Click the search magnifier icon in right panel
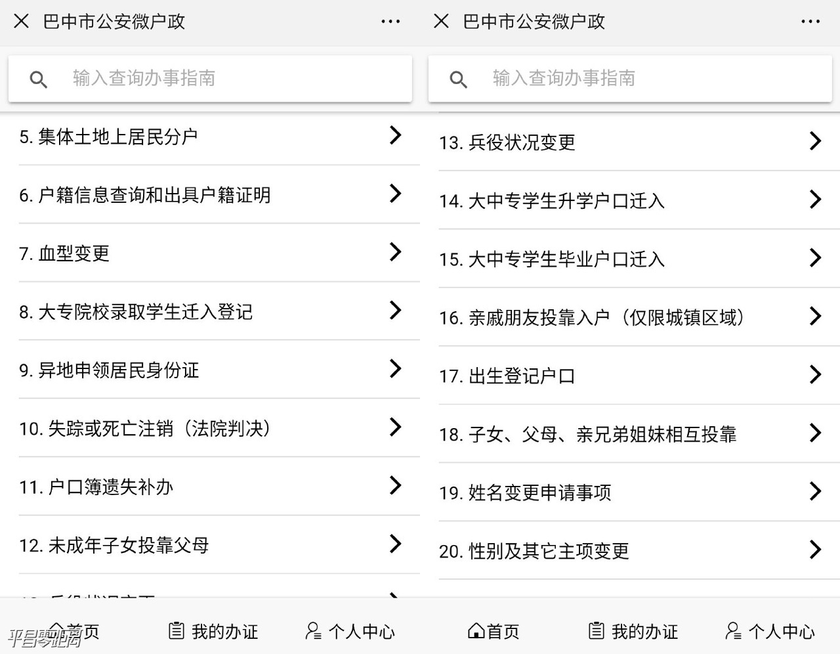The height and width of the screenshot is (654, 840). pyautogui.click(x=459, y=79)
